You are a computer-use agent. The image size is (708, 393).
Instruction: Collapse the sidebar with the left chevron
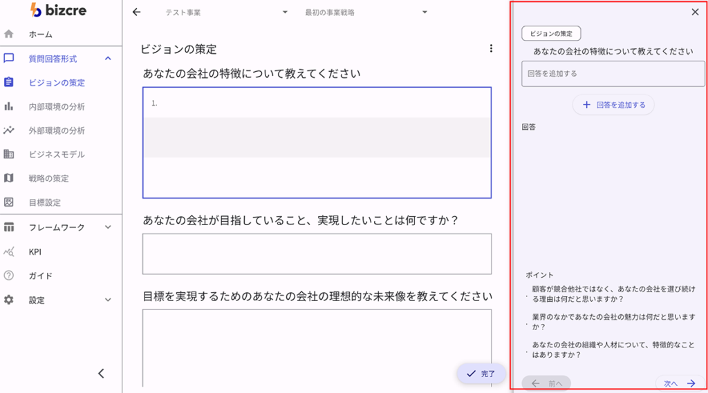pyautogui.click(x=101, y=374)
